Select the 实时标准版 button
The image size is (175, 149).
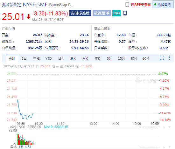point(80,13)
